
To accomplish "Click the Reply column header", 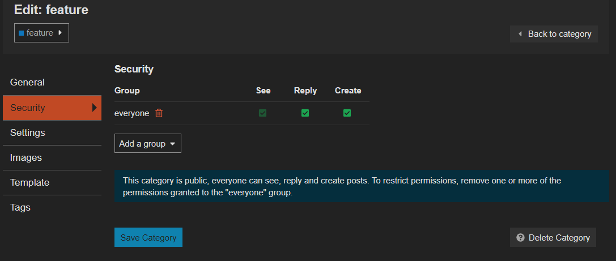I will 305,91.
